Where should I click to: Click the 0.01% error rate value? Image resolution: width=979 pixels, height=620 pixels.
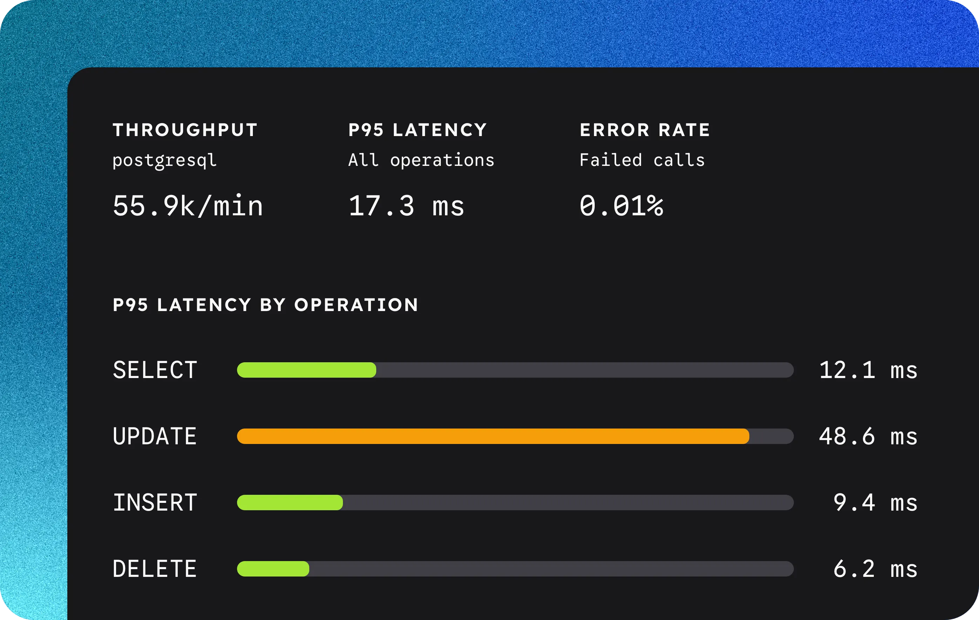point(621,206)
